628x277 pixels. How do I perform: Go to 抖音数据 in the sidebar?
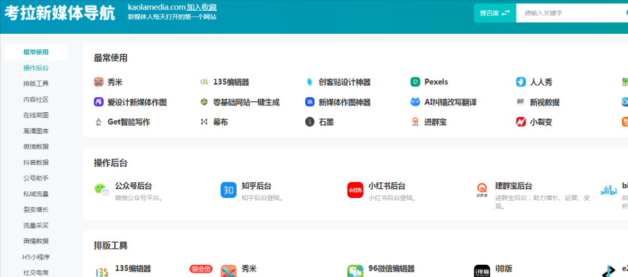(x=36, y=162)
